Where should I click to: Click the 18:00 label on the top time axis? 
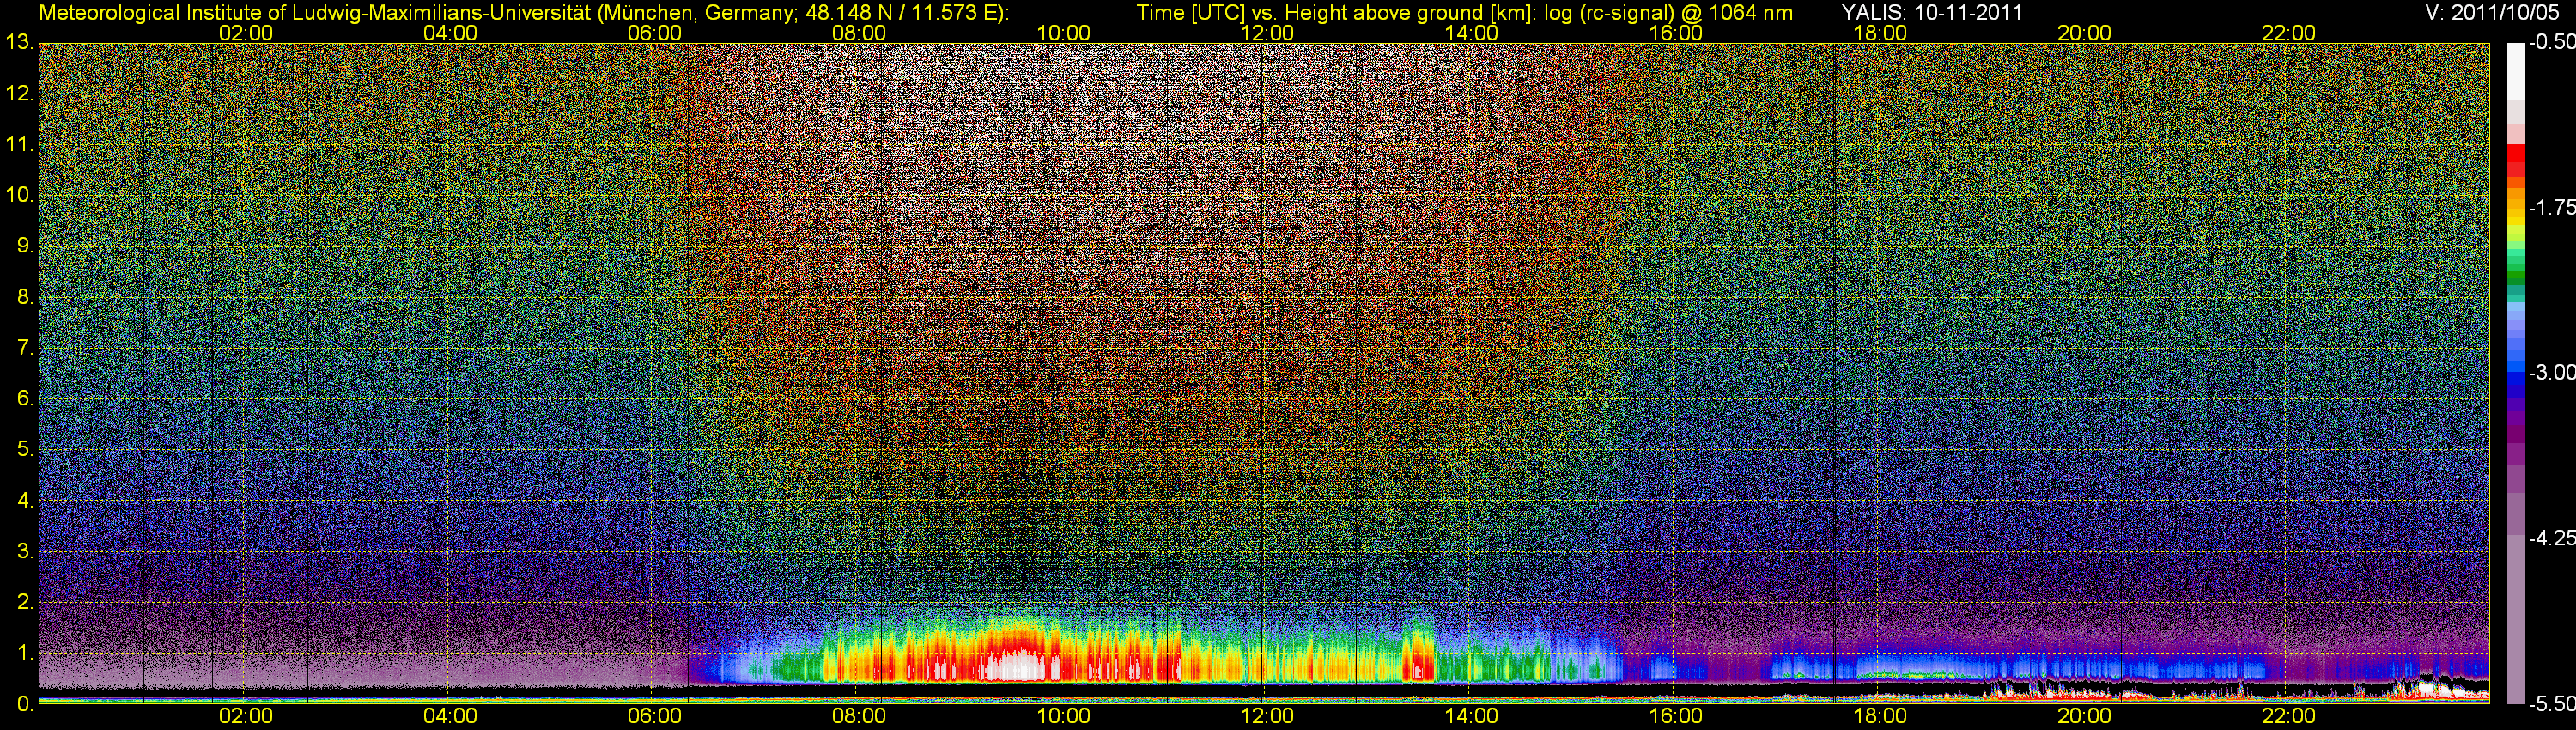tap(1880, 33)
